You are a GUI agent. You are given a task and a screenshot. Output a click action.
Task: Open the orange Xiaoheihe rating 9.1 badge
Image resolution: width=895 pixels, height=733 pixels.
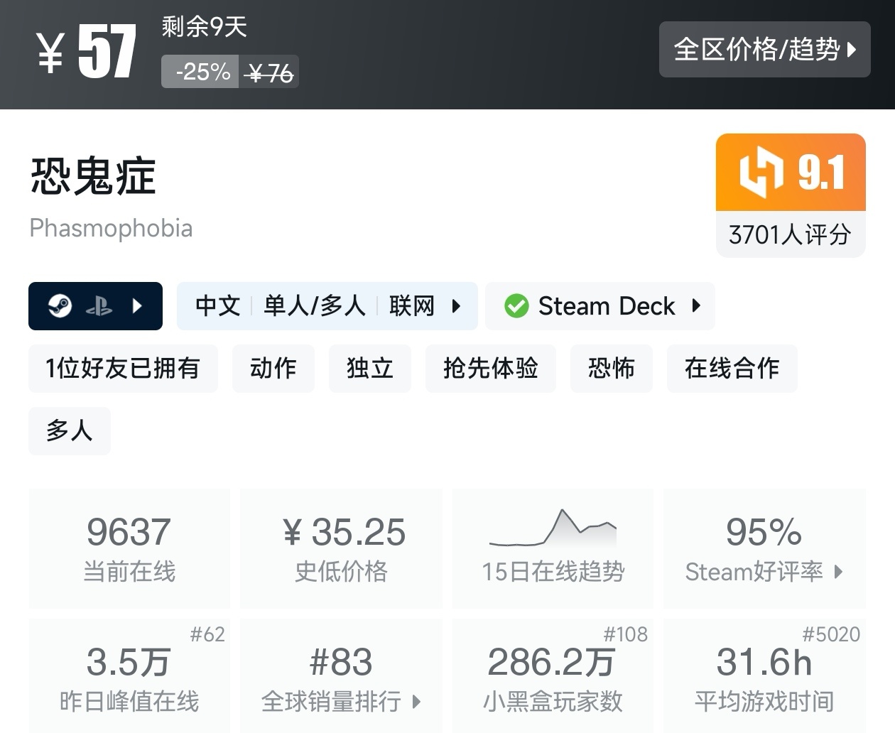790,173
